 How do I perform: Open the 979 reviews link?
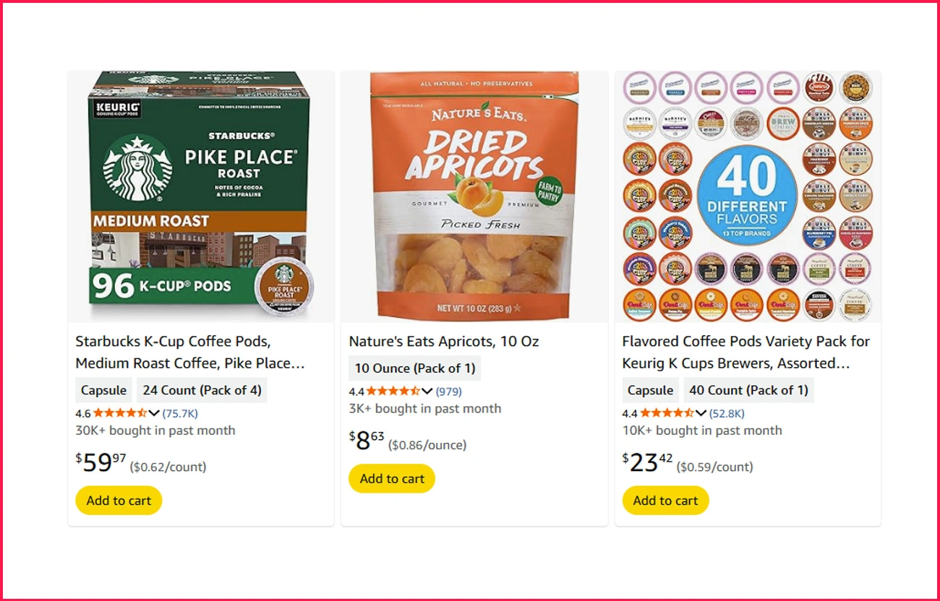click(448, 392)
